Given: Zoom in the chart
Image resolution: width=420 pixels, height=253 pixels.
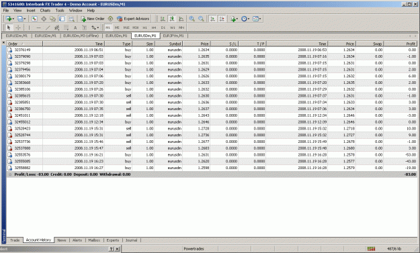Looking at the screenshot, I should [192, 19].
